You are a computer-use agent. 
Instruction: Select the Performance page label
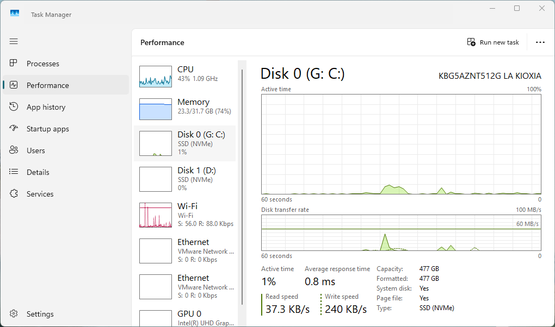click(x=48, y=85)
